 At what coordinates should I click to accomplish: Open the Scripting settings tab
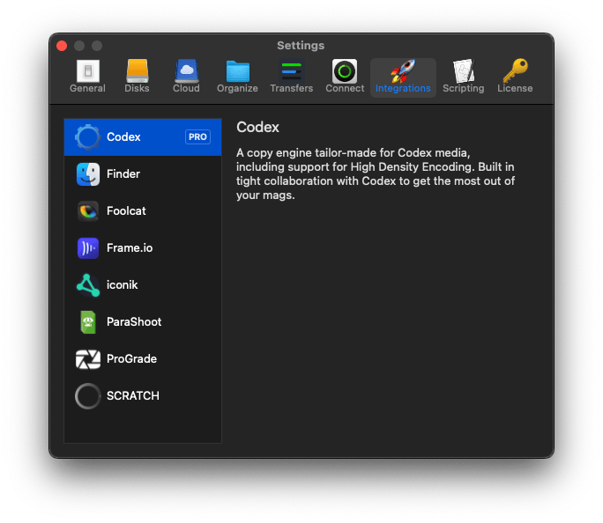[464, 77]
